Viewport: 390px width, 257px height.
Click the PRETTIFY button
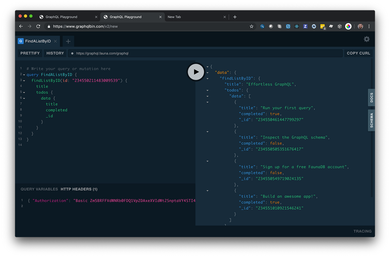(x=30, y=53)
